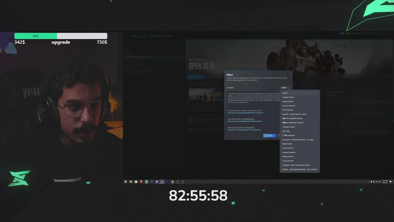Screen dimensions: 394x222
Task: Select Čeština (Czech) language option
Action: pos(300,157)
